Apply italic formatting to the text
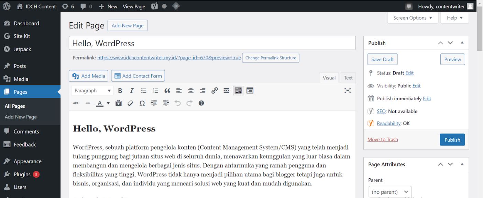 point(132,91)
